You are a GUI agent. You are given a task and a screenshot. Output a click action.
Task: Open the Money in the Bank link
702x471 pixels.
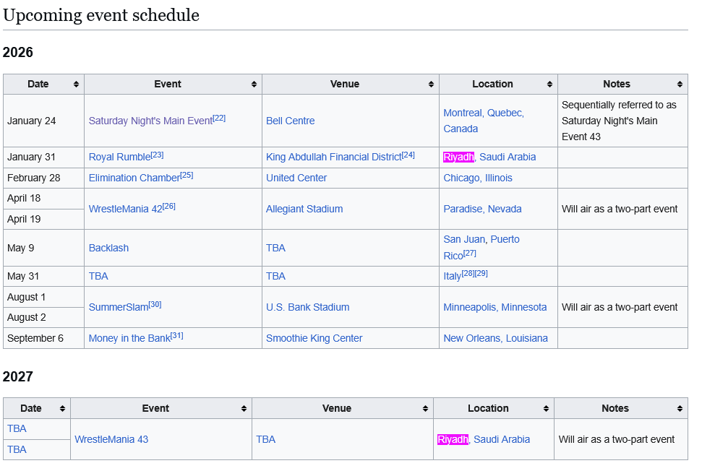129,339
